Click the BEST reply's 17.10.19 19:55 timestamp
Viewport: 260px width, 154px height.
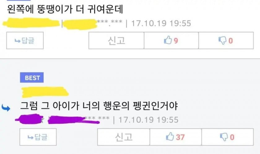[x=148, y=120]
